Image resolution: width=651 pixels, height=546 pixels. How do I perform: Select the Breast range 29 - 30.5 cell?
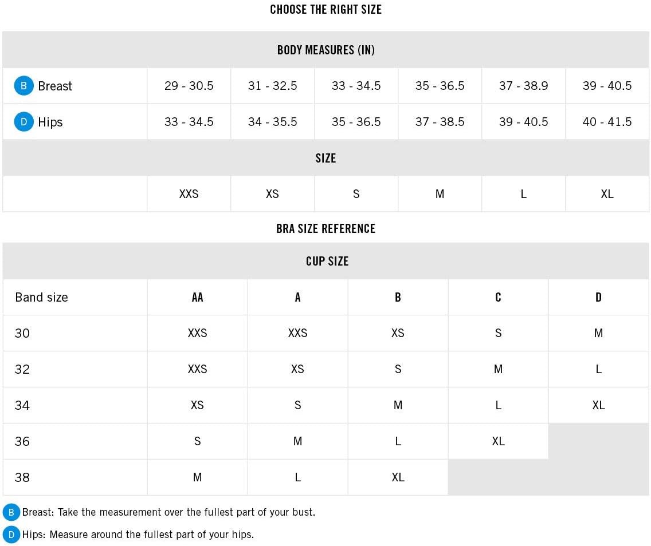(189, 86)
